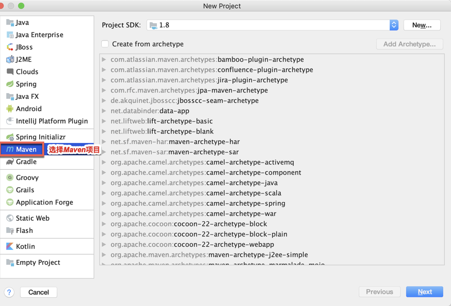Viewport: 451px width, 306px height.
Task: Select the Gradle elephant icon
Action: [10, 161]
